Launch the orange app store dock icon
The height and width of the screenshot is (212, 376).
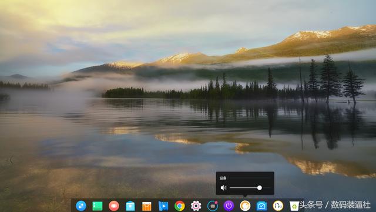(x=147, y=206)
